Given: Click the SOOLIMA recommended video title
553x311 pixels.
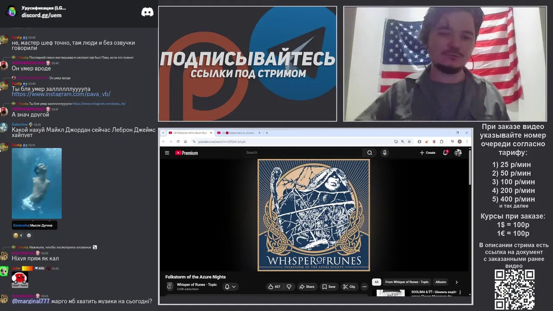Looking at the screenshot, I should tap(434, 294).
